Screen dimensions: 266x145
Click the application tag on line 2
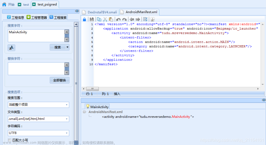click(181, 29)
